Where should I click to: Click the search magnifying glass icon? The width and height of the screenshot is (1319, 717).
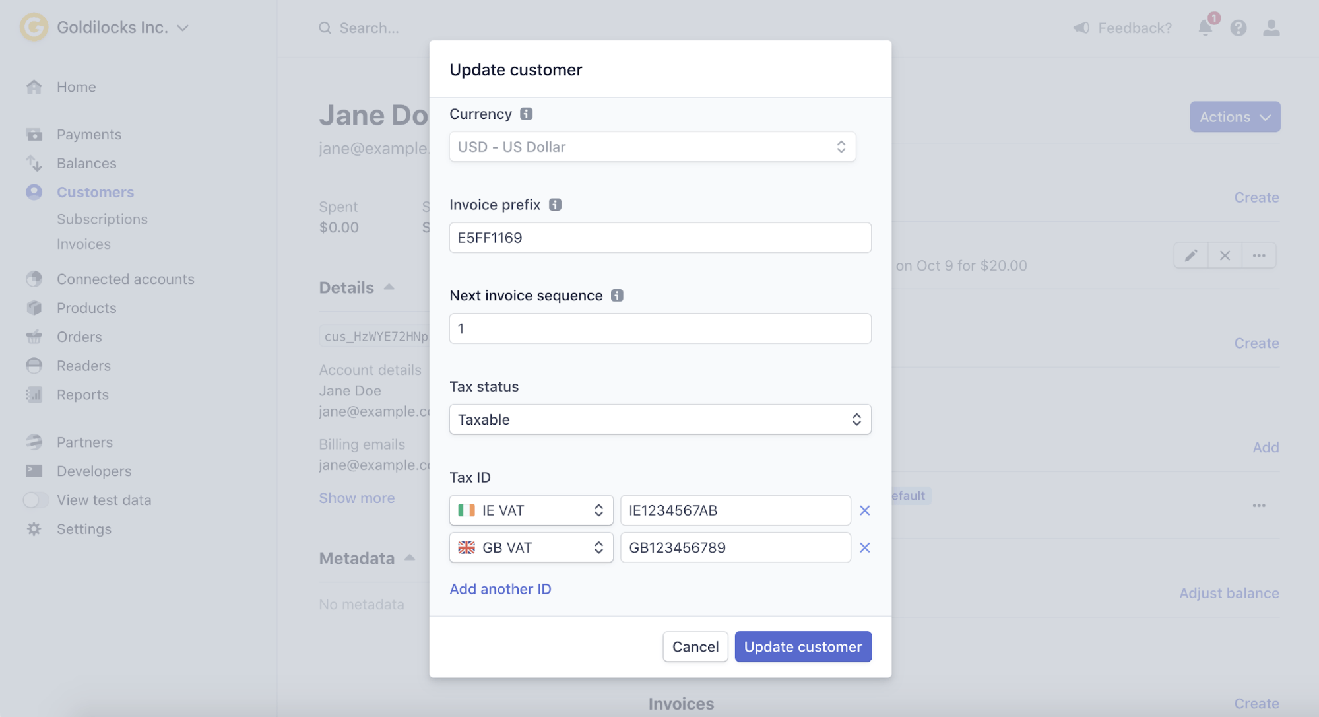pos(325,28)
